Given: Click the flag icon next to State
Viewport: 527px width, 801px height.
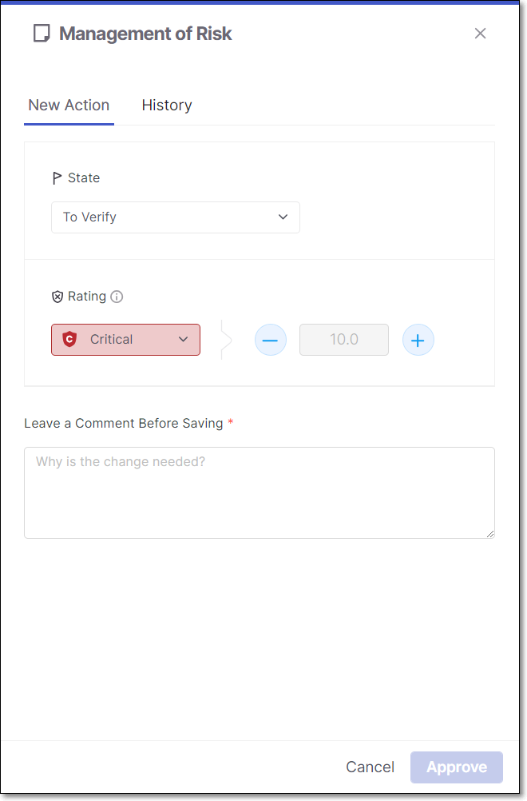Looking at the screenshot, I should click(x=57, y=177).
